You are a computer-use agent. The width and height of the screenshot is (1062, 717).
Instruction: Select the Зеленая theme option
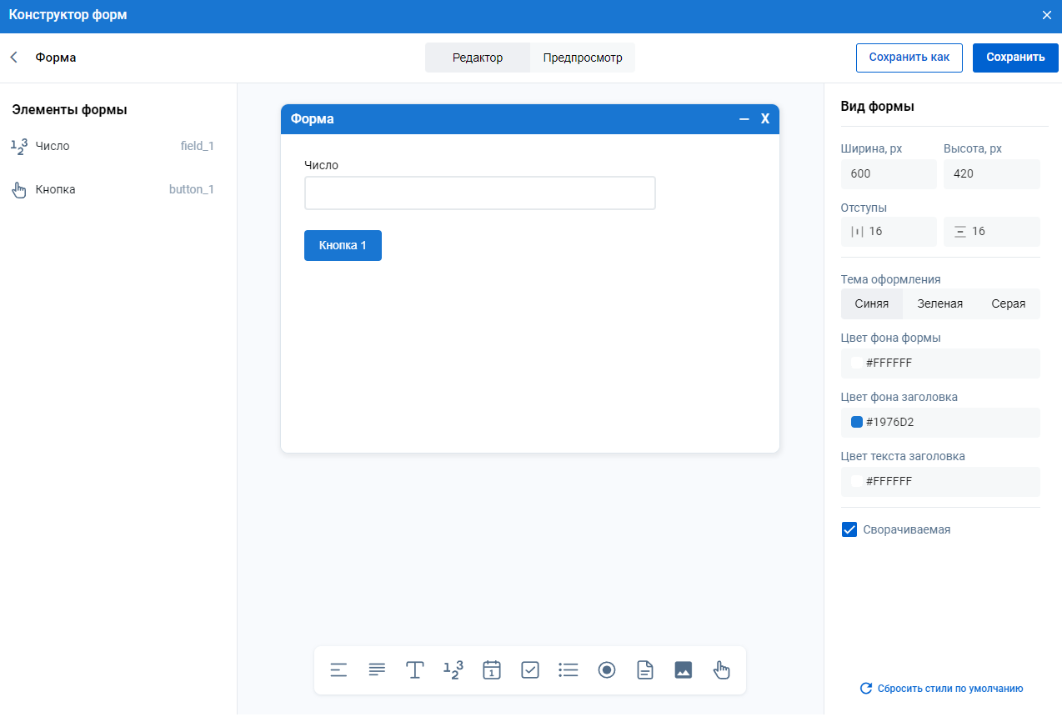click(x=939, y=304)
